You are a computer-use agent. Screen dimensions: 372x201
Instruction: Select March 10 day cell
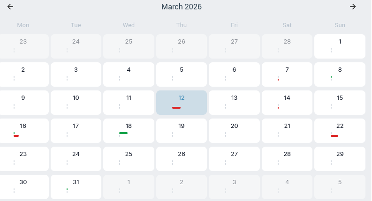coord(76,103)
